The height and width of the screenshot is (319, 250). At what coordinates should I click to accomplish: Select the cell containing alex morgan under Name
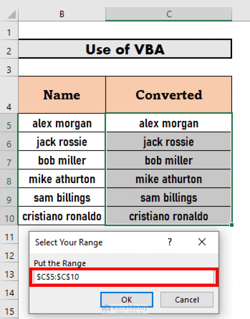[x=62, y=123]
